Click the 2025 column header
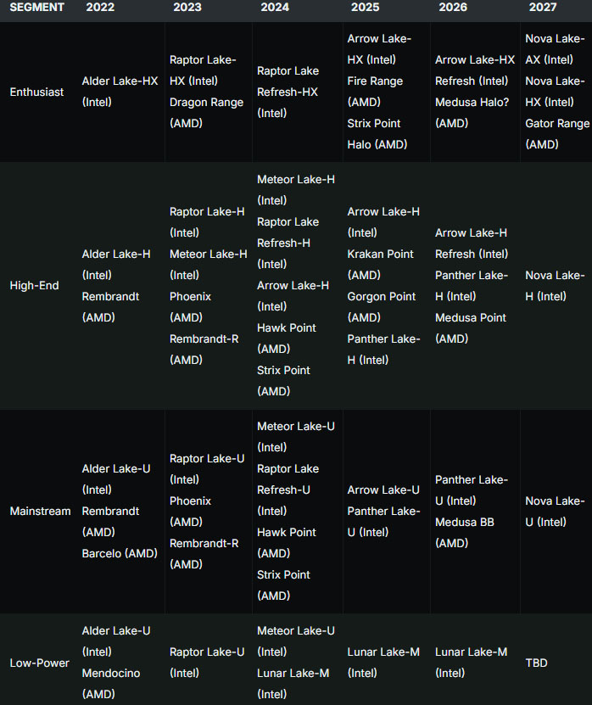 point(365,7)
